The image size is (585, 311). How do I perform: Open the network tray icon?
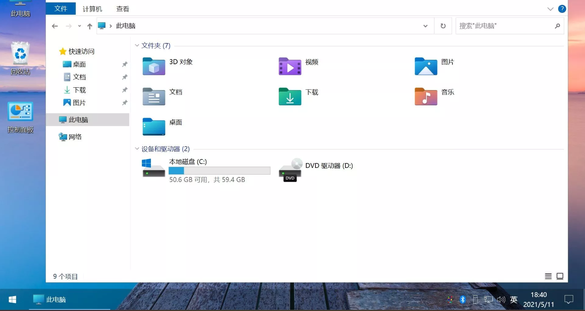coord(488,299)
